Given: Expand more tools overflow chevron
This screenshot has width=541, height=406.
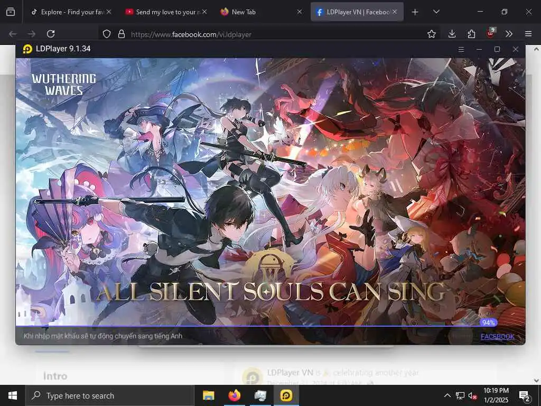Looking at the screenshot, I should (x=509, y=34).
